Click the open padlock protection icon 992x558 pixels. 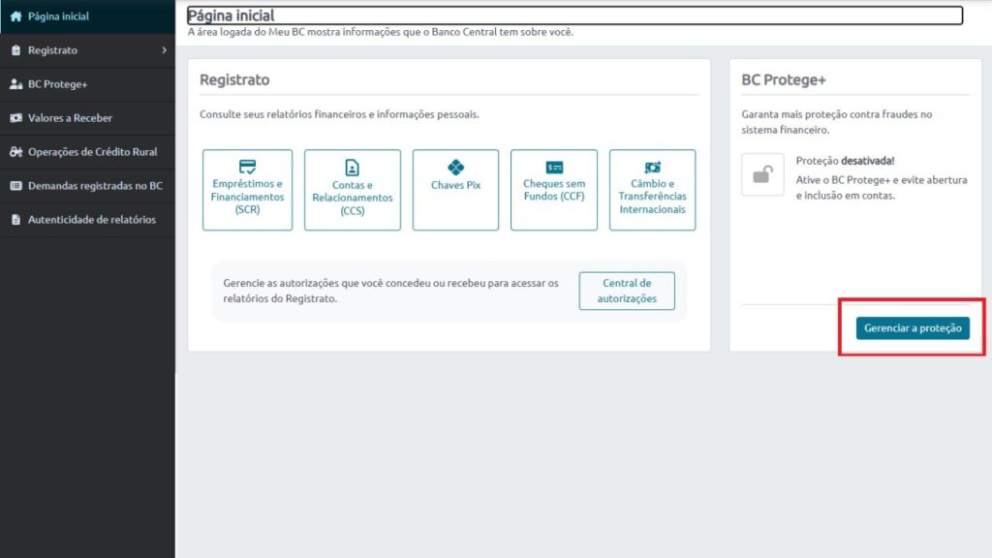point(763,174)
